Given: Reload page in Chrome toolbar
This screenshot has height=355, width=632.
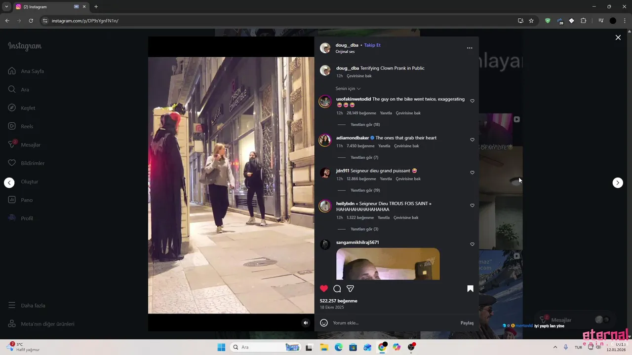Looking at the screenshot, I should click(31, 21).
